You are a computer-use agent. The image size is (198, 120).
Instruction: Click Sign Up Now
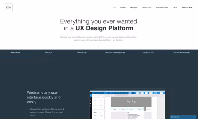[187, 7]
